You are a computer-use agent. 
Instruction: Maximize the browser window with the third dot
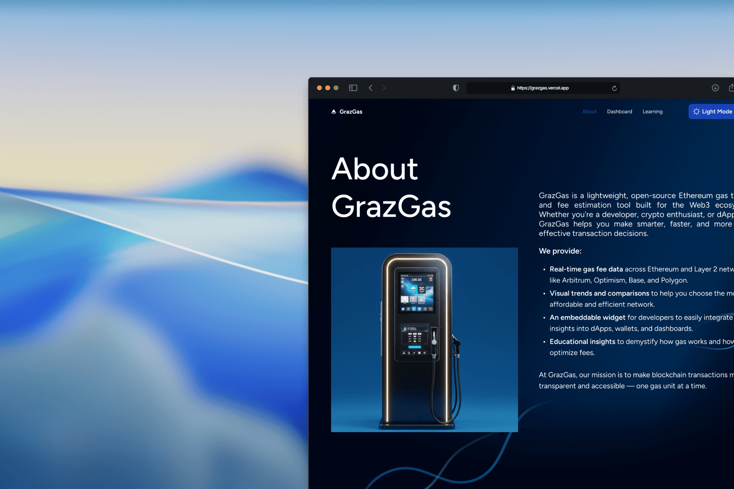tap(336, 88)
